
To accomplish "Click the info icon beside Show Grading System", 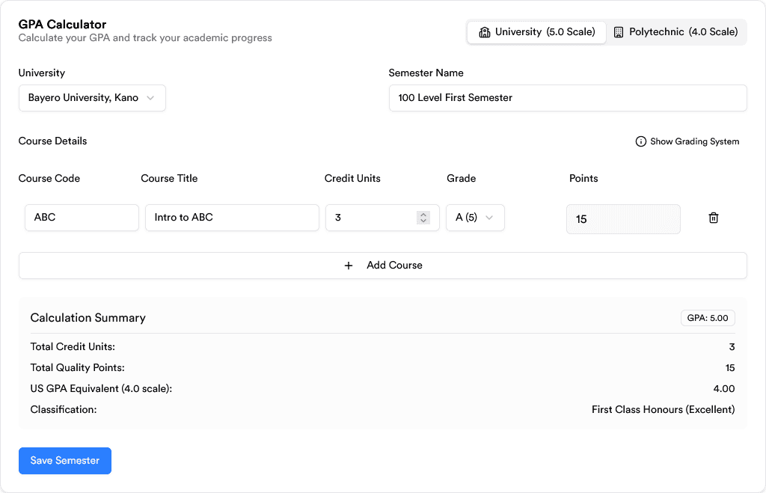I will (x=641, y=141).
